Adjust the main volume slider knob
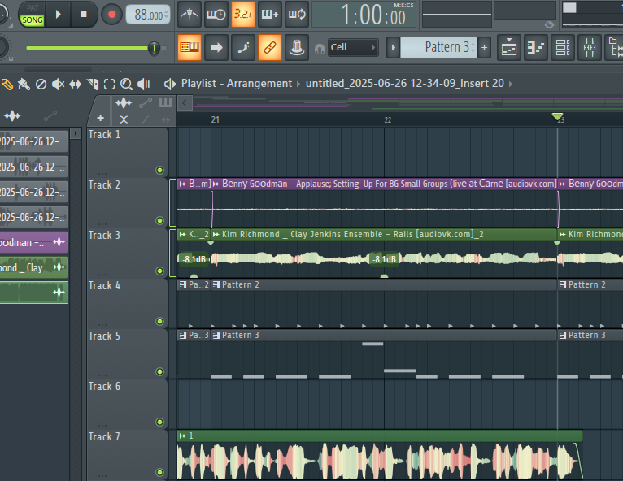The image size is (623, 481). coord(154,48)
